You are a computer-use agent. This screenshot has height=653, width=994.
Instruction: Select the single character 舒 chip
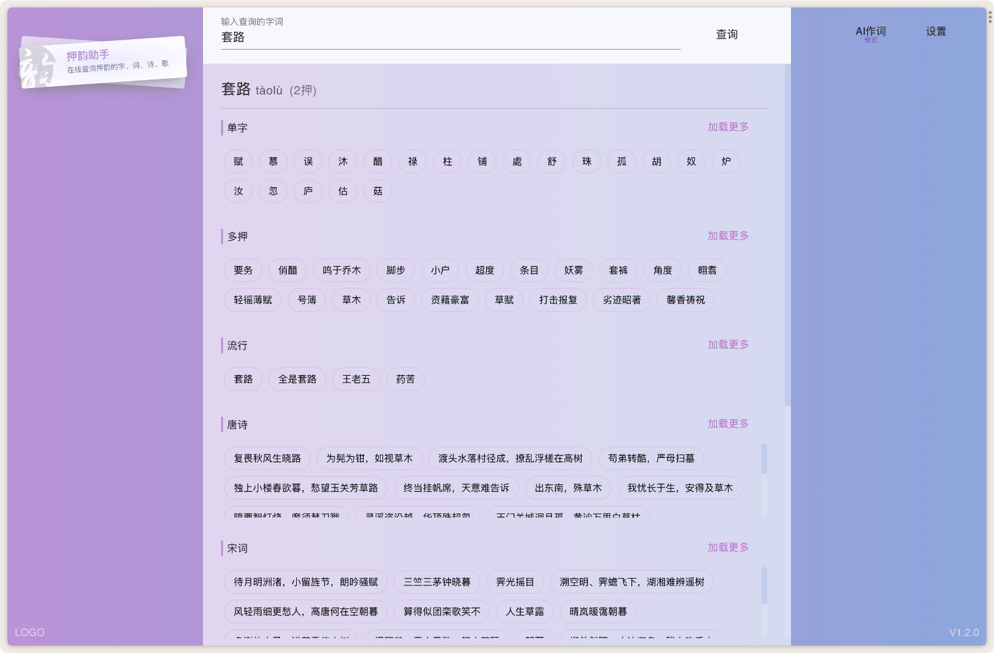tap(551, 162)
